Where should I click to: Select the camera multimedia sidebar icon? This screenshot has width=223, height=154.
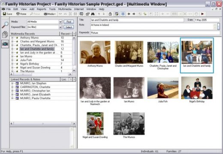coord(5,44)
